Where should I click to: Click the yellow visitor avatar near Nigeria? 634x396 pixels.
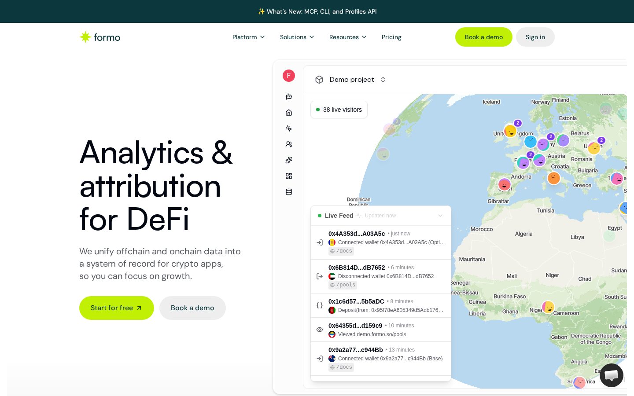[548, 307]
